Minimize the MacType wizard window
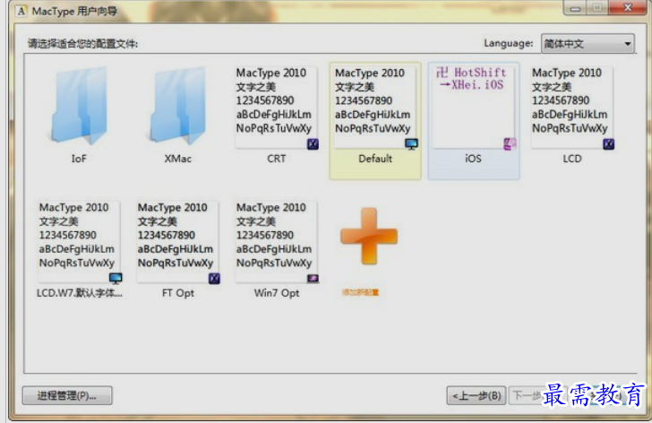Screen dimensions: 652x423 click(576, 8)
